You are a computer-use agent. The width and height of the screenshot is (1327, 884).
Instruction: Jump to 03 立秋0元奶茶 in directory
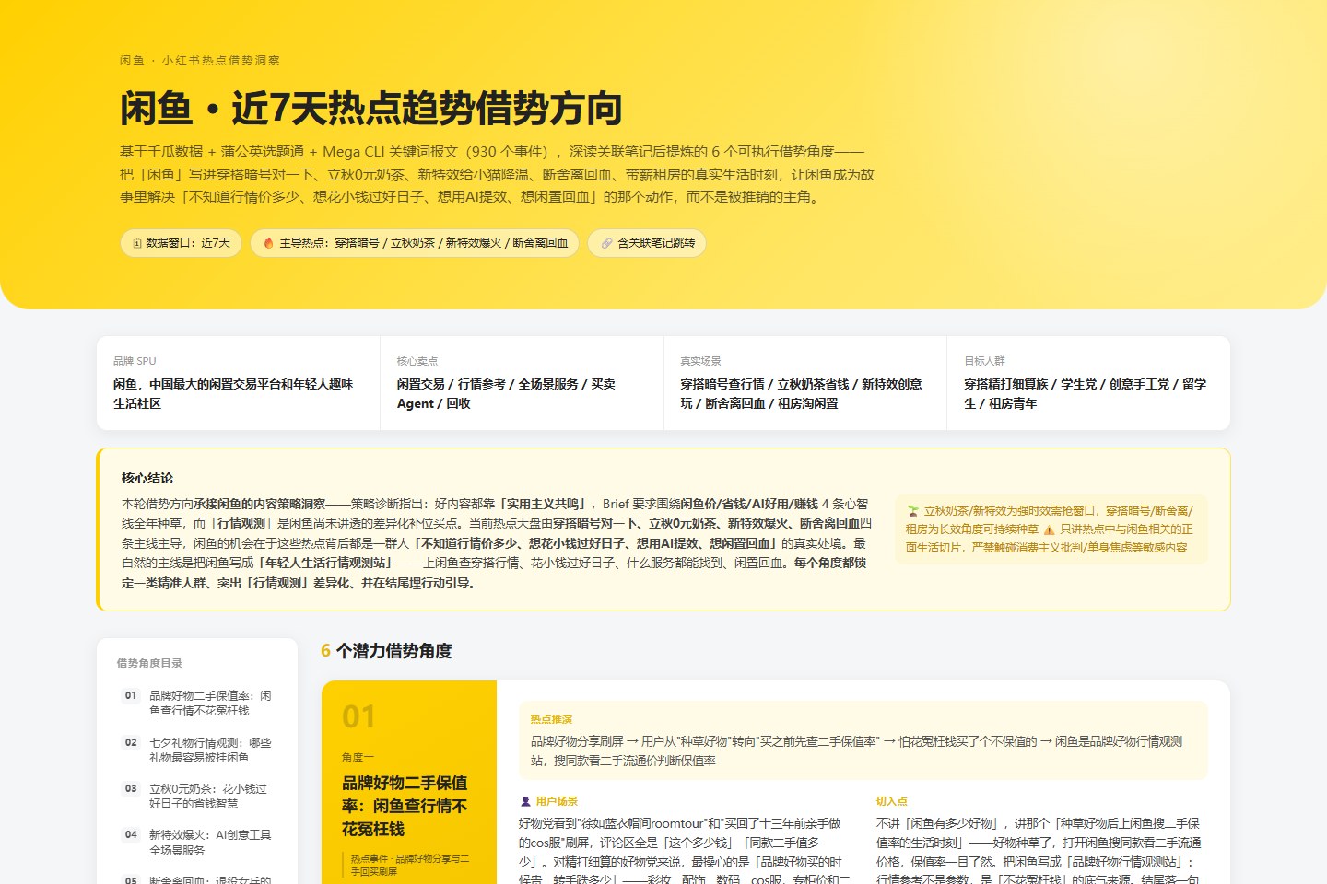(197, 796)
